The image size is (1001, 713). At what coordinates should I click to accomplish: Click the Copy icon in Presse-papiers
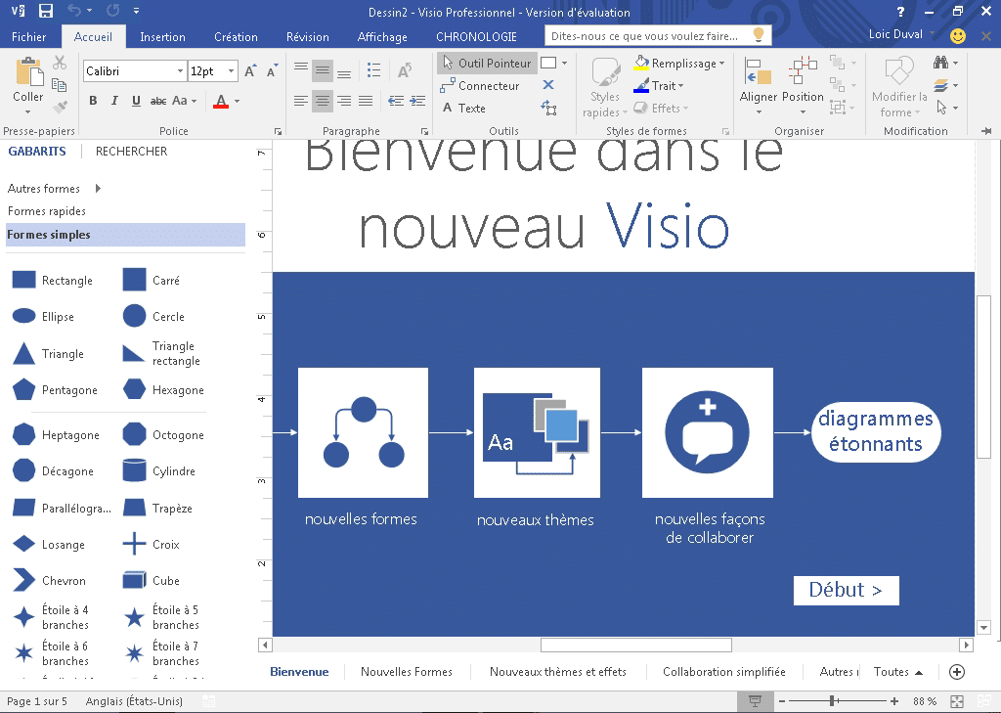tap(60, 85)
